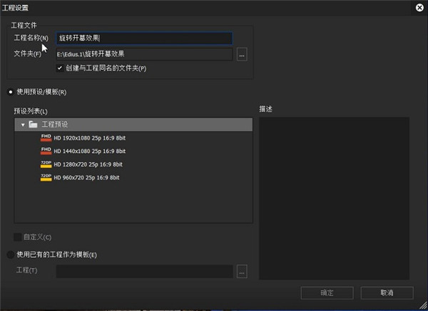428x311 pixels.
Task: Close the 工程设置 dialog
Action: 419,8
